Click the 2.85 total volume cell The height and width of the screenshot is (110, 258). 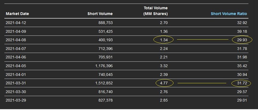coord(163,100)
